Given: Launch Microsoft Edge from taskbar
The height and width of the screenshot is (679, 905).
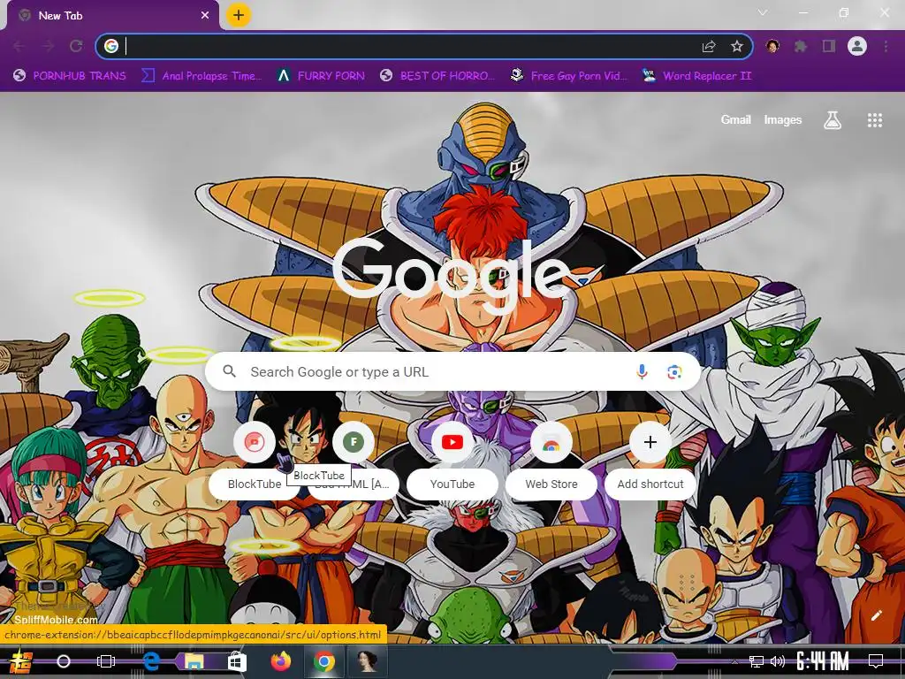Looking at the screenshot, I should [x=150, y=661].
